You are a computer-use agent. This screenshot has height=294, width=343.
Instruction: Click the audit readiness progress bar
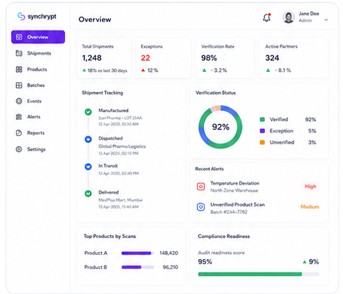click(x=259, y=274)
